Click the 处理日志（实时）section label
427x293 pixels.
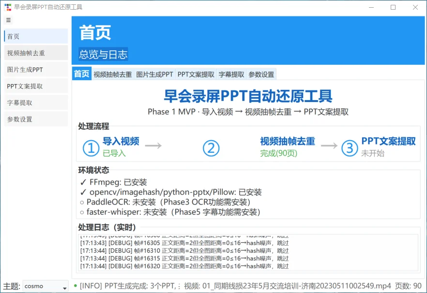point(107,227)
